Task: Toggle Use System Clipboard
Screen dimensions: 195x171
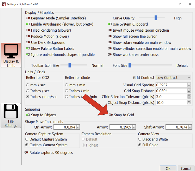Action: [110, 24]
